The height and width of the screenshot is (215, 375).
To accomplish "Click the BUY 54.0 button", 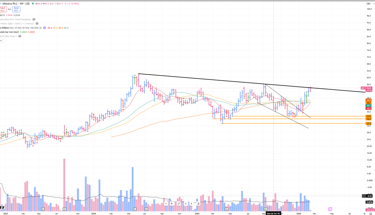I will [x=17, y=9].
